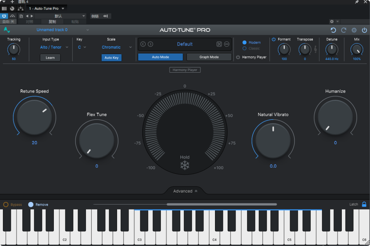Click the sidechain arrow icon
The height and width of the screenshot is (246, 370).
tap(106, 16)
